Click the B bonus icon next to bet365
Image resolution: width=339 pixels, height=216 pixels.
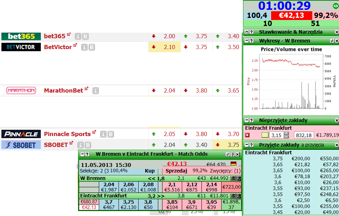click(85, 36)
